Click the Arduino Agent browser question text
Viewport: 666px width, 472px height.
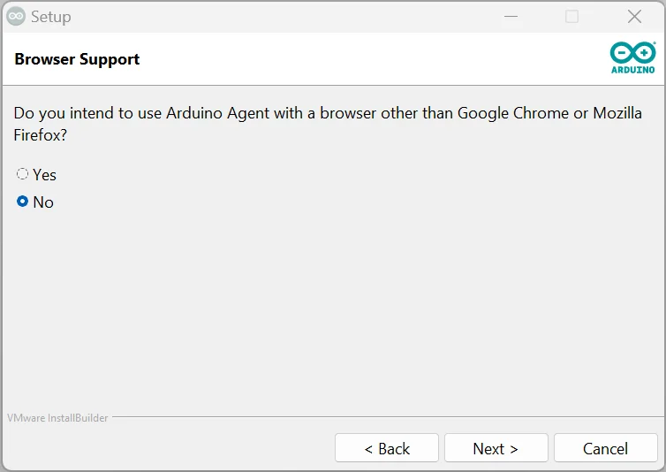coord(328,124)
